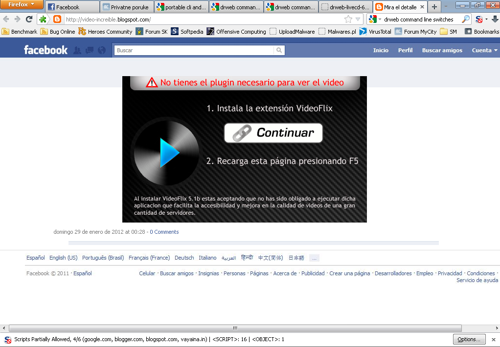Open the Softpedia bookmark

click(187, 32)
